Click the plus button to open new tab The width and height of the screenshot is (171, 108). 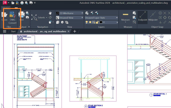(75, 32)
